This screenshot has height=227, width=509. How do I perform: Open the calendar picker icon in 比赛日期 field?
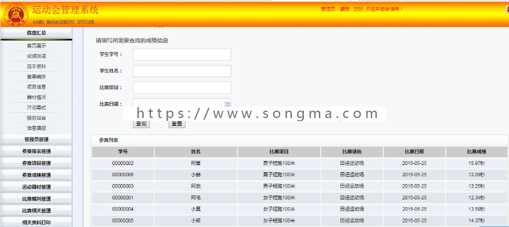point(227,104)
